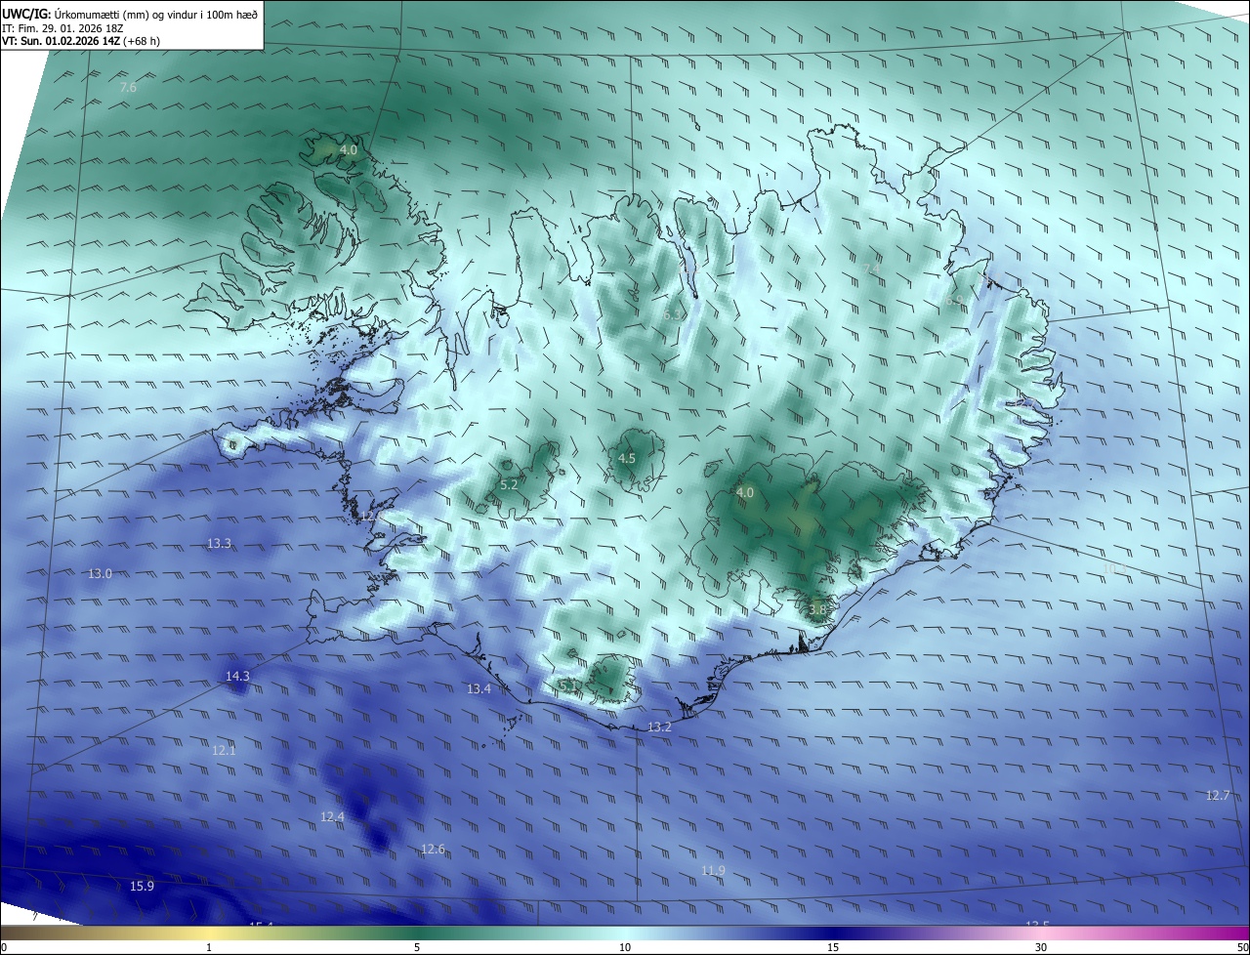Click the 7.6 value in the northwest sea
1250x955 pixels.
point(128,88)
